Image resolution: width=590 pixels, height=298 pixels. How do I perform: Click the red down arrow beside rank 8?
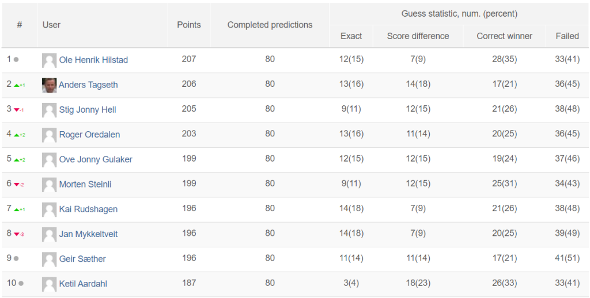pos(17,234)
